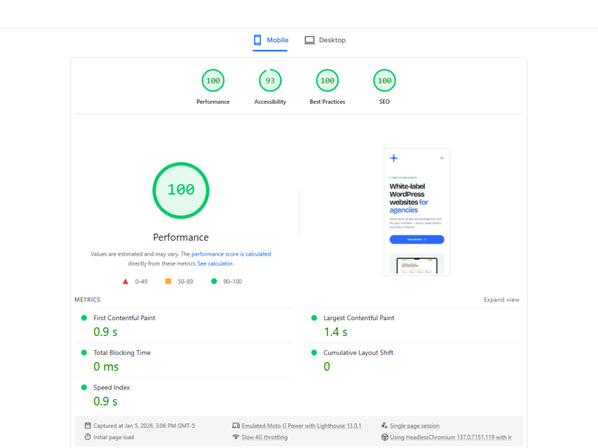Click the icon next to Single page session
The image size is (598, 448).
click(x=385, y=425)
